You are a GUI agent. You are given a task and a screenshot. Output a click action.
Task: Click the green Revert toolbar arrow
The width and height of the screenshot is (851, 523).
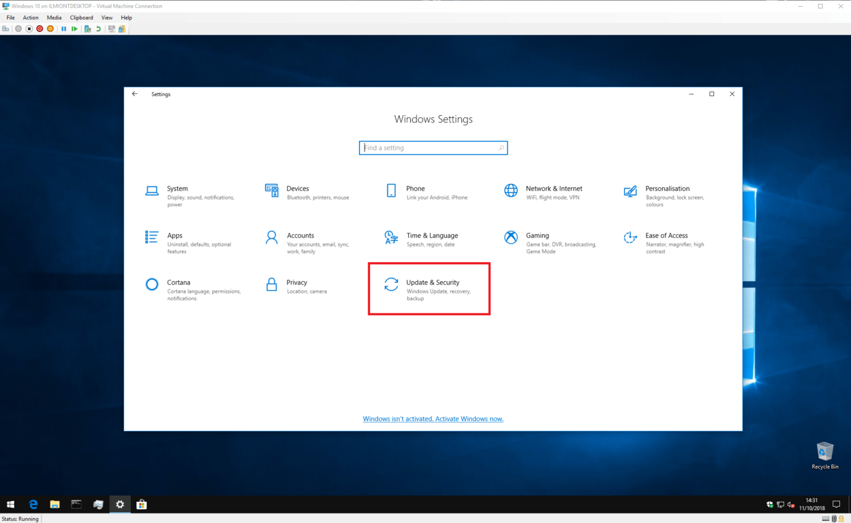[99, 29]
